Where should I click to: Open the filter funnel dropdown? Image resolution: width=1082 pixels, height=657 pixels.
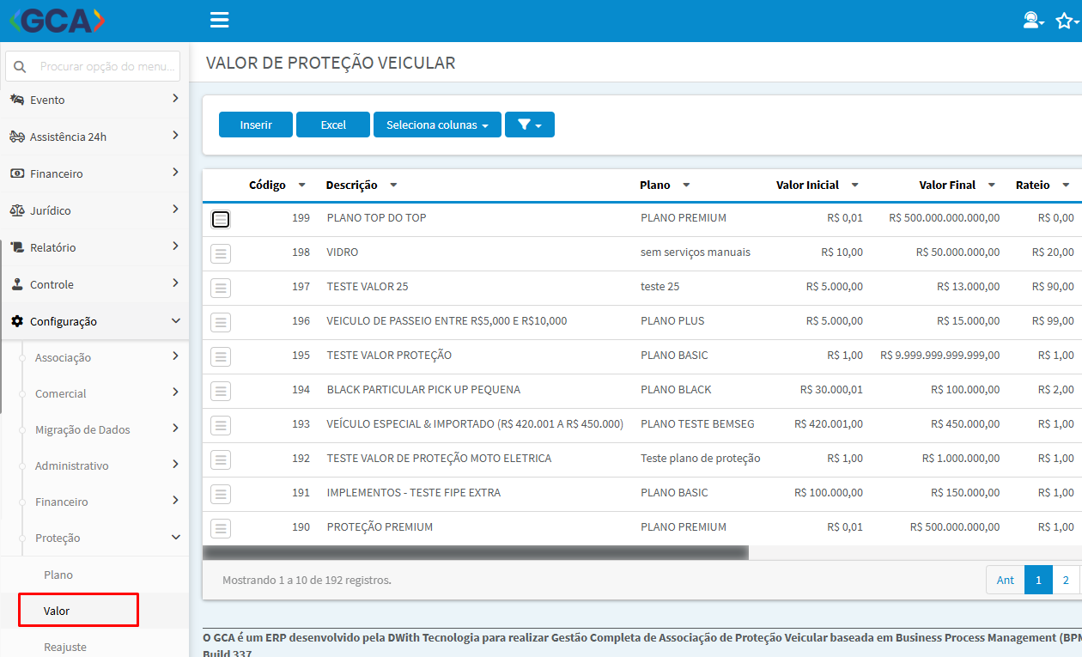530,125
